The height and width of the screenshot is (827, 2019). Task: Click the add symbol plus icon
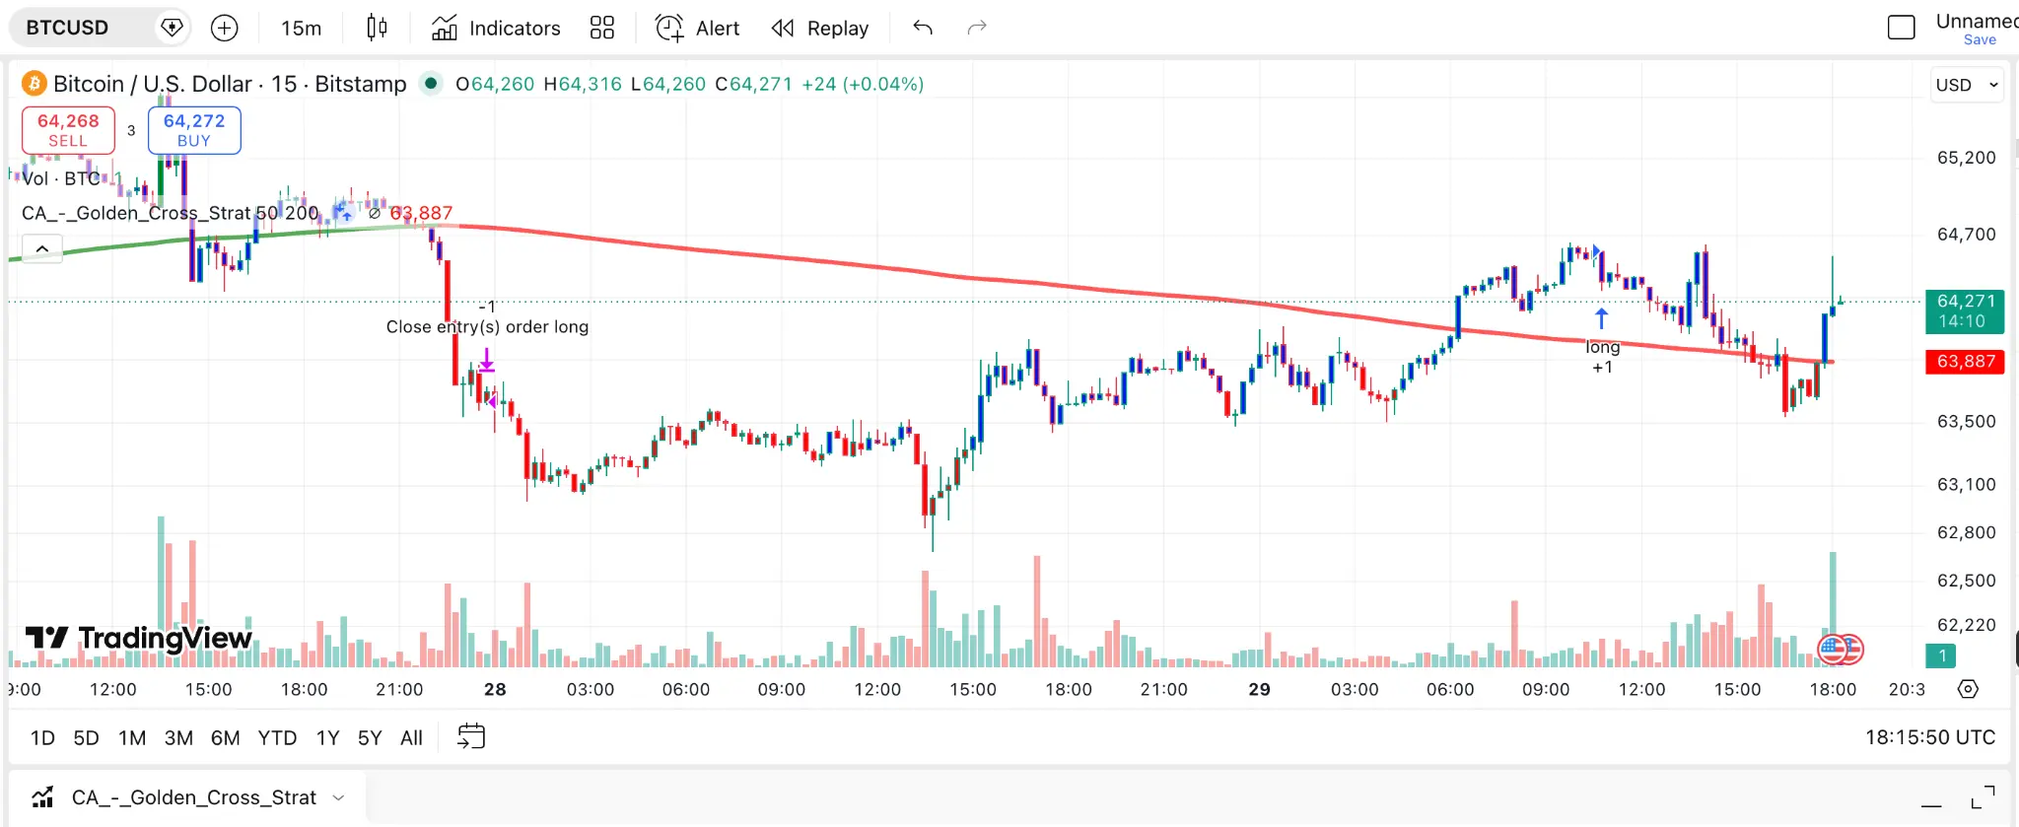(225, 28)
